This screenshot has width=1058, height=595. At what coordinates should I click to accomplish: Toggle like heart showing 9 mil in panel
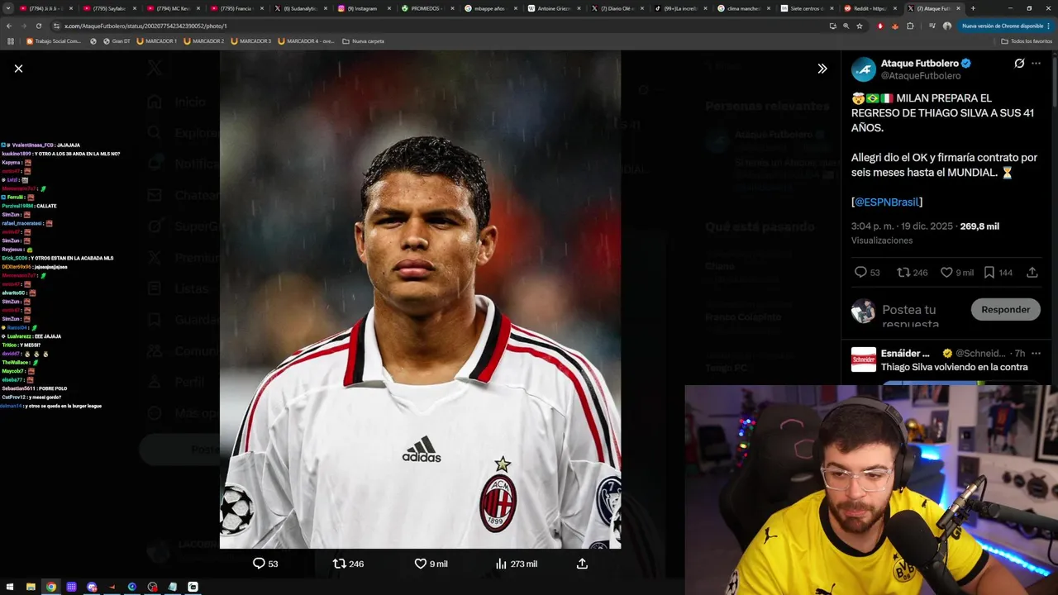click(946, 272)
